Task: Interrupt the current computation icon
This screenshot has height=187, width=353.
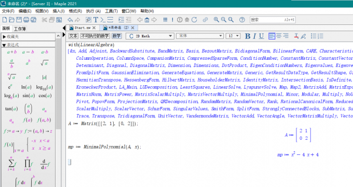Action: tap(180, 20)
